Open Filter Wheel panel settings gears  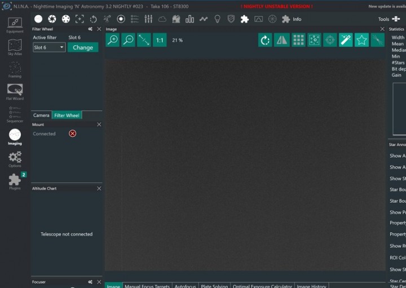pos(90,29)
